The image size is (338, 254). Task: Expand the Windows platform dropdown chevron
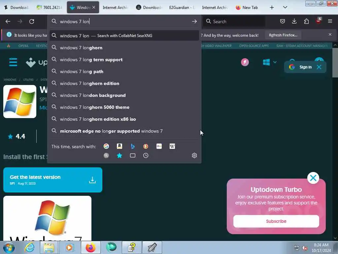[275, 62]
